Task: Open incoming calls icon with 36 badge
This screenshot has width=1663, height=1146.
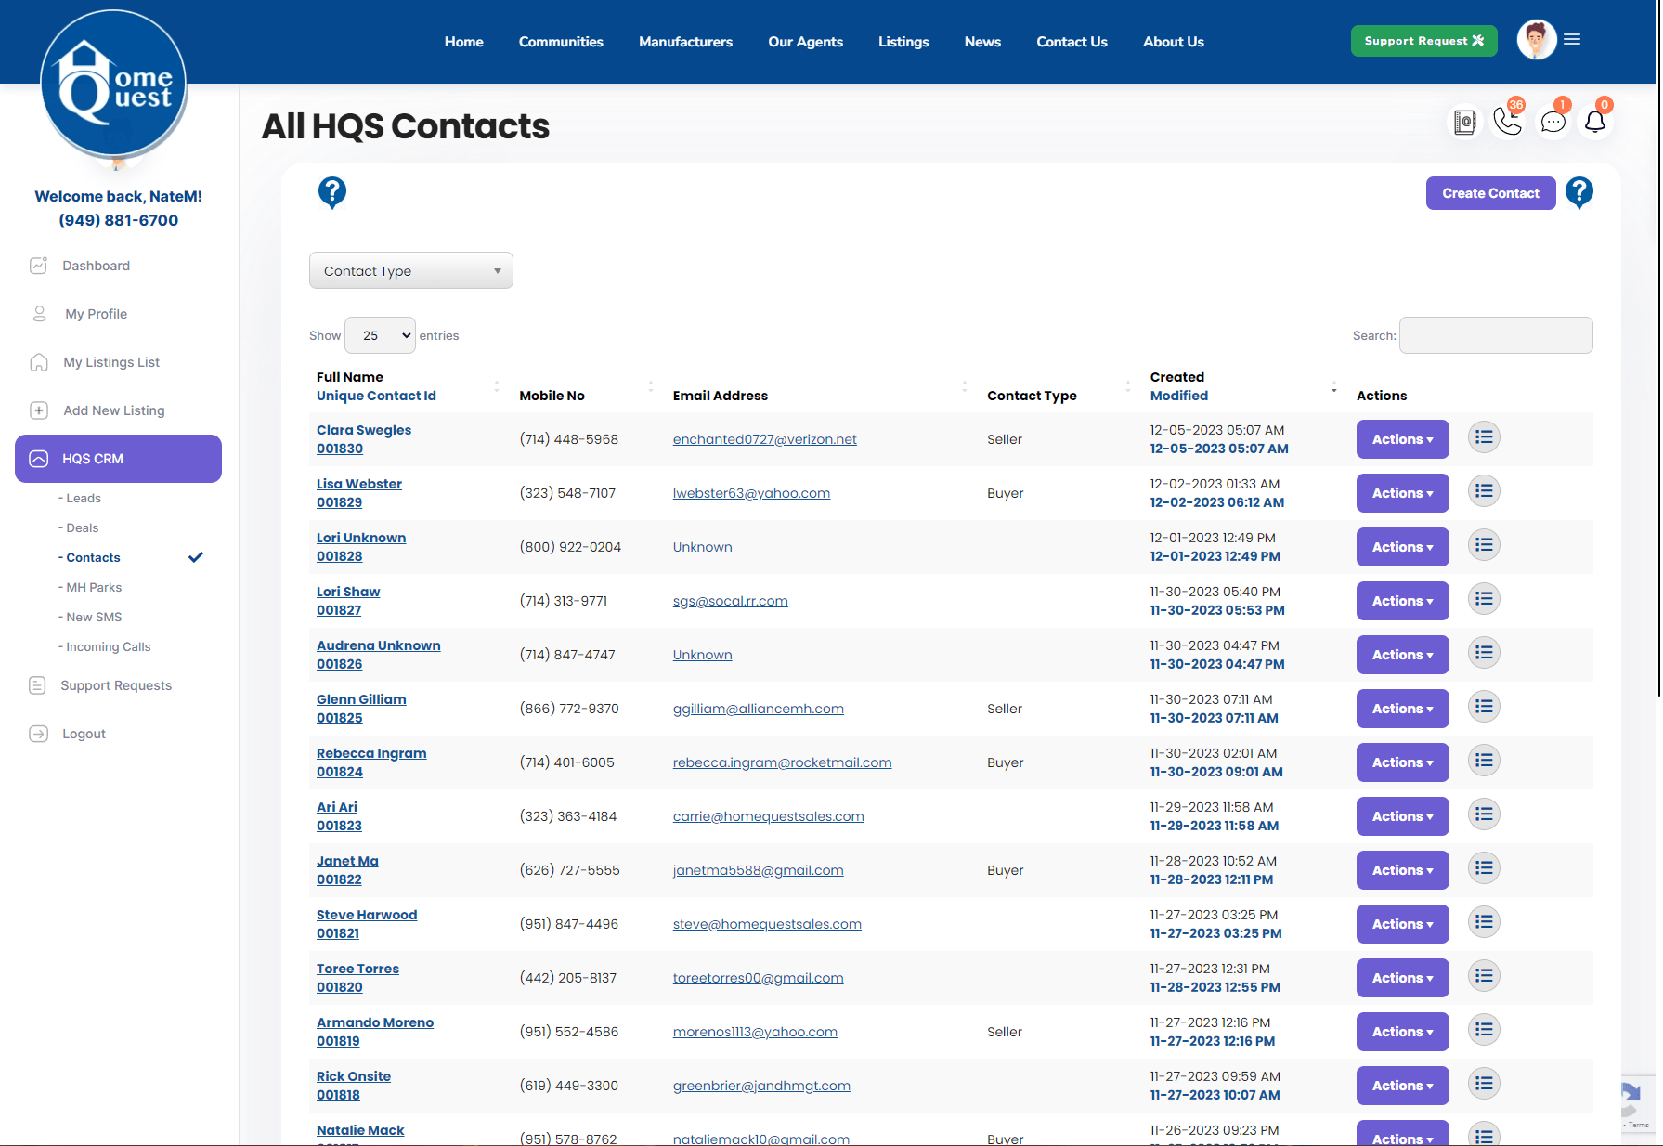Action: coord(1507,122)
